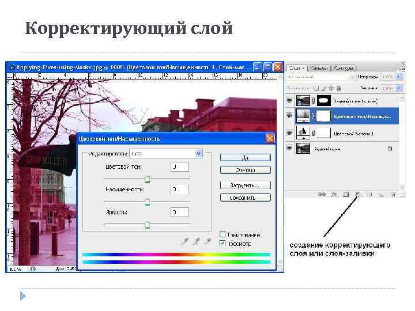Click the Layers panel vertical scrollbar
The height and width of the screenshot is (311, 415).
(402, 143)
